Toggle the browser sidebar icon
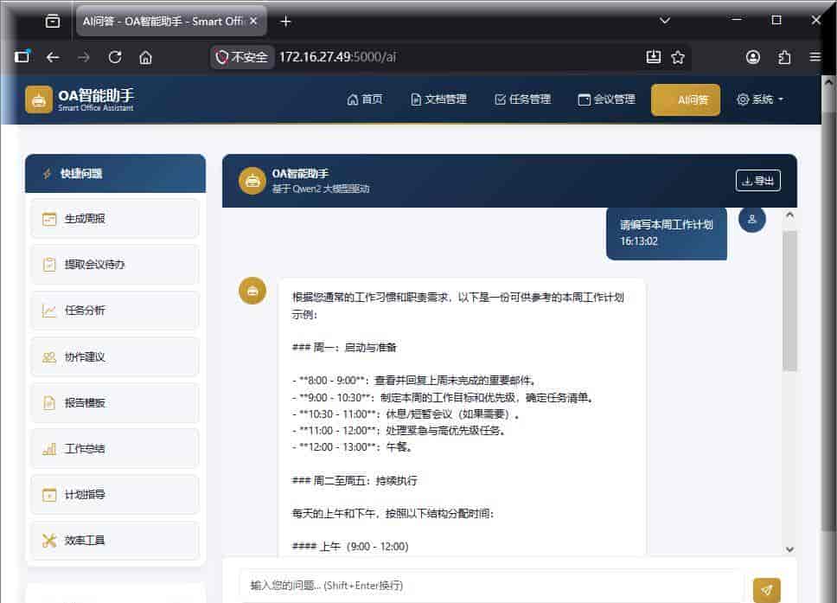837x603 pixels. pos(22,56)
